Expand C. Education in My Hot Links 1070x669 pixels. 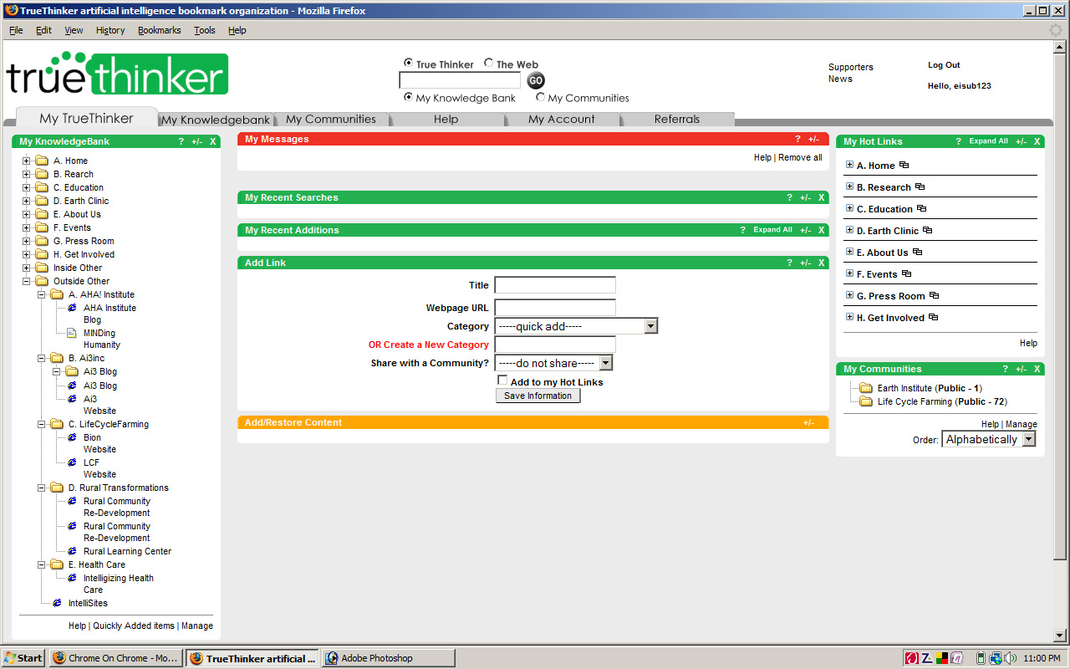(849, 208)
